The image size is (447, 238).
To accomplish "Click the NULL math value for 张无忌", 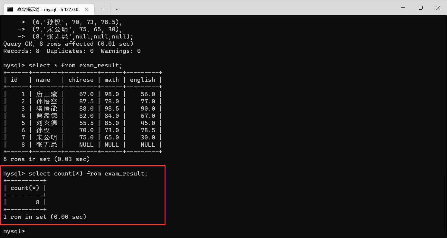I will 112,145.
